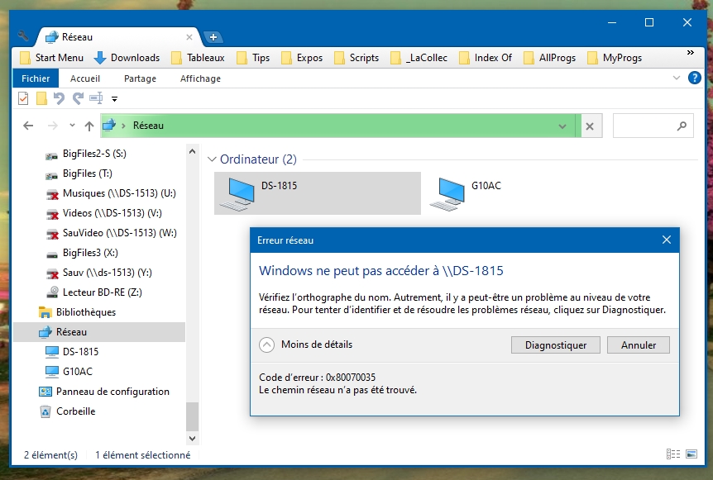Viewport: 713px width, 480px height.
Task: Open the Start Menu bookmark folder
Action: coord(52,58)
